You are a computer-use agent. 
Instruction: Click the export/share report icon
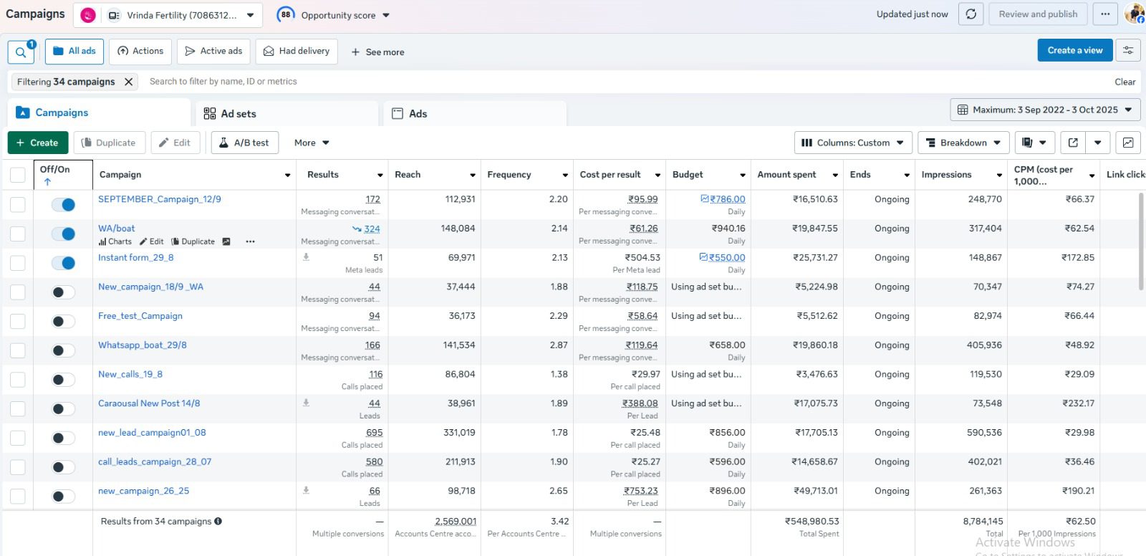click(1073, 143)
